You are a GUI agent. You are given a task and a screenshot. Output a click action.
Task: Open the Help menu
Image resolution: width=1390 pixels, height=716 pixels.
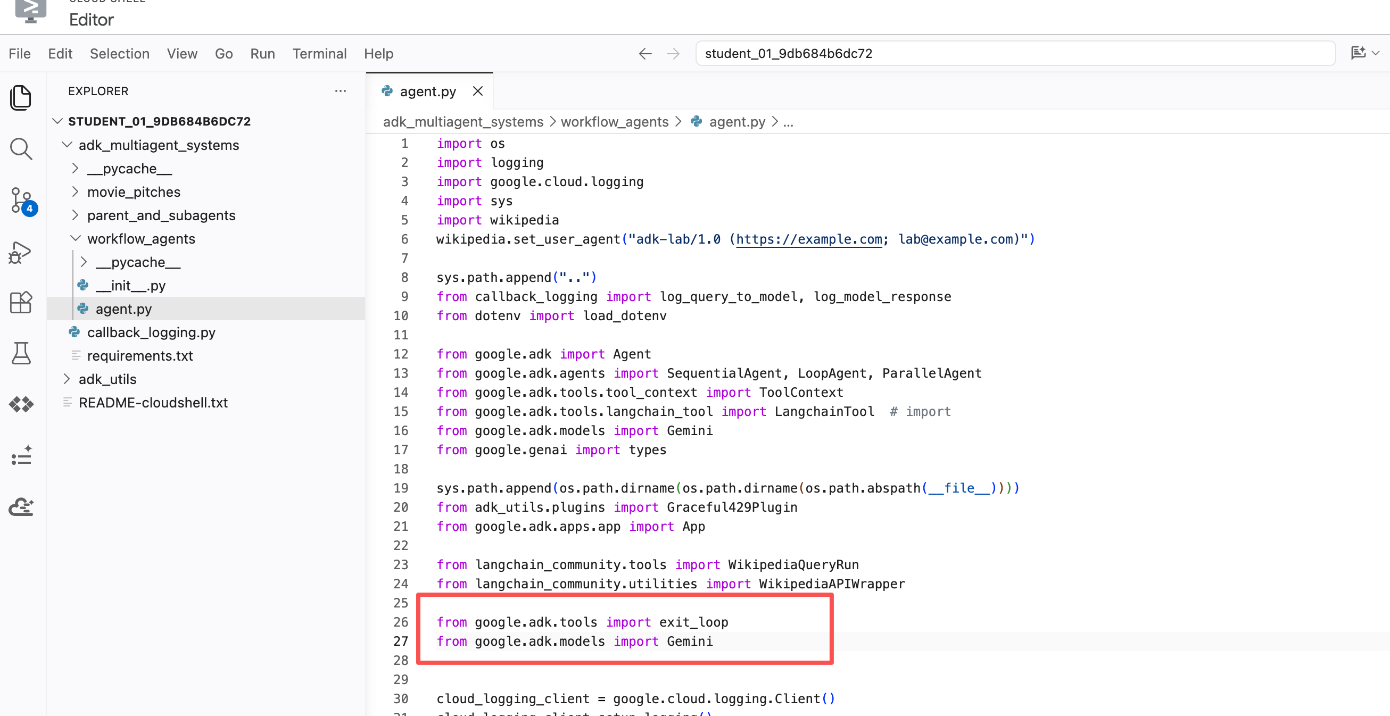coord(378,53)
